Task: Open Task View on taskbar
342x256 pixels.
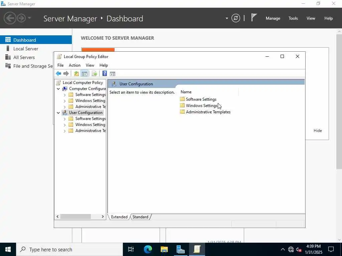Action: (131, 249)
